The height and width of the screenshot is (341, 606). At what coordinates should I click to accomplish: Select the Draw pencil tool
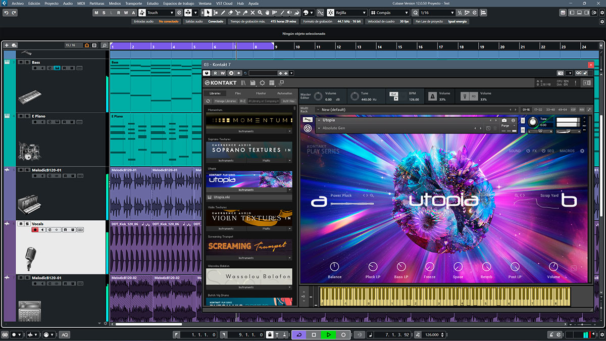[223, 13]
